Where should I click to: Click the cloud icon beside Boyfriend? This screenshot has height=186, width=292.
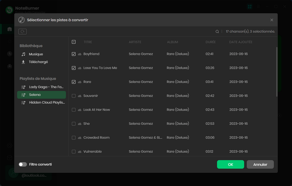click(x=80, y=54)
